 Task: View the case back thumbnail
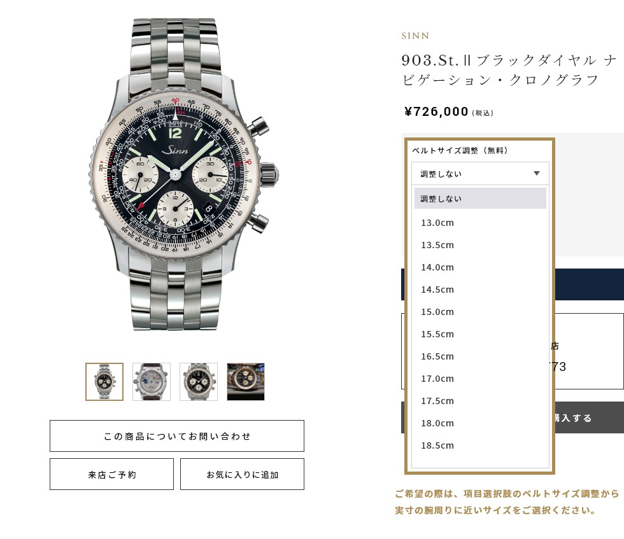pyautogui.click(x=152, y=381)
